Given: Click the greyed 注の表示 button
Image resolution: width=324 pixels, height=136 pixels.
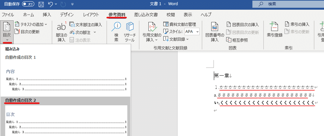Looking at the screenshot, I should pos(80,40).
